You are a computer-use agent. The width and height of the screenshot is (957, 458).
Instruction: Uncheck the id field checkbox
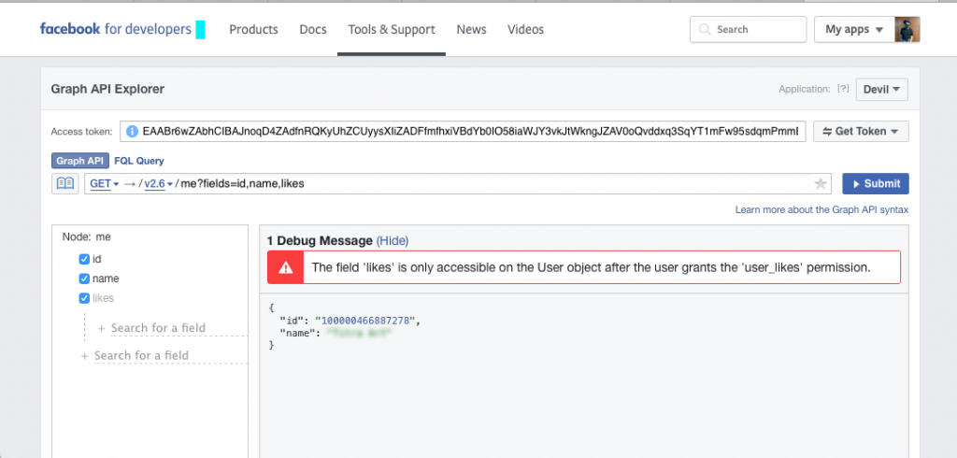coord(84,259)
